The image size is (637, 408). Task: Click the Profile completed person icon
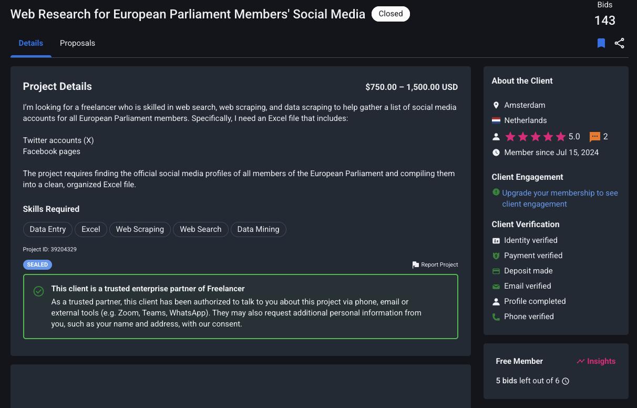tap(496, 302)
